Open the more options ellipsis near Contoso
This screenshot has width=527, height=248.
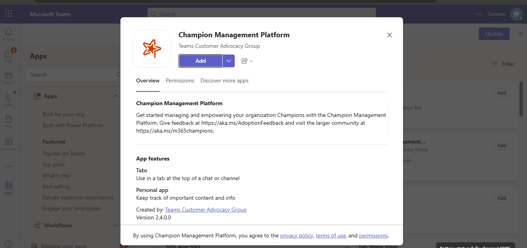click(x=478, y=14)
